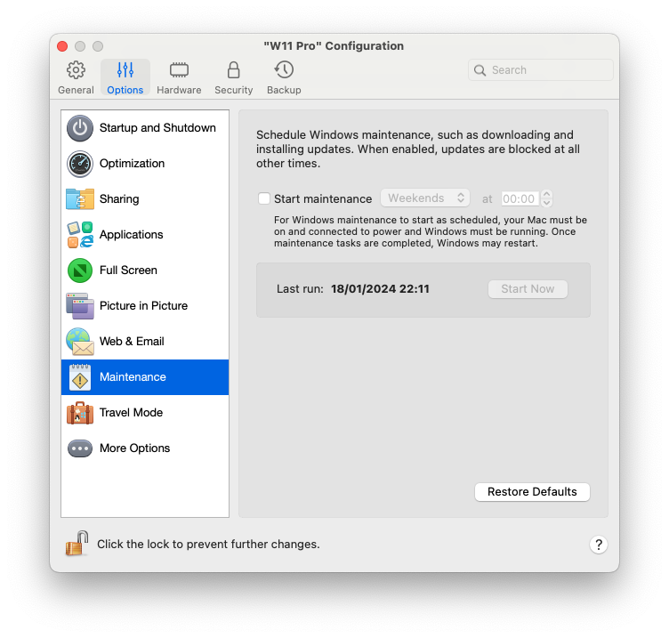Select the Web & Email globe icon

[x=80, y=342]
